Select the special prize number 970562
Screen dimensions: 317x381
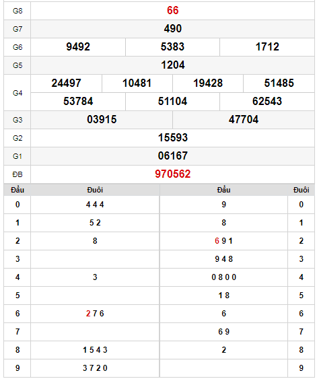(173, 174)
